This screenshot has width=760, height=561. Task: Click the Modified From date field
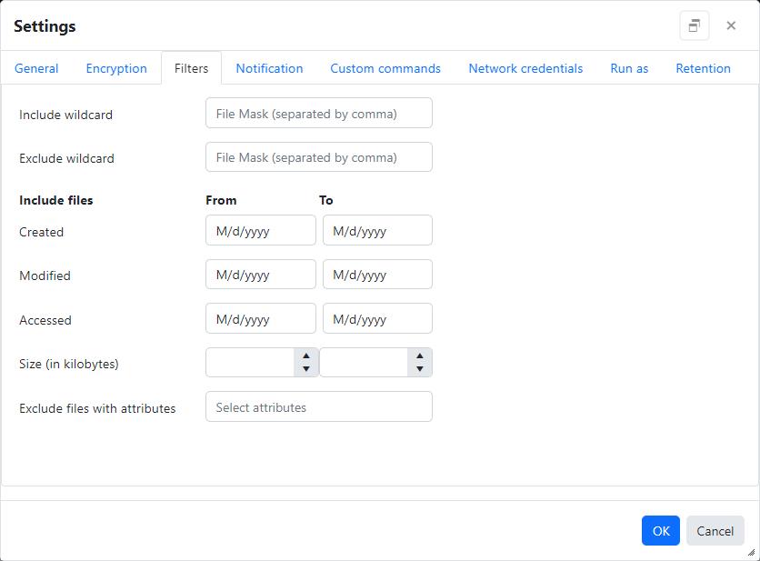pyautogui.click(x=261, y=275)
